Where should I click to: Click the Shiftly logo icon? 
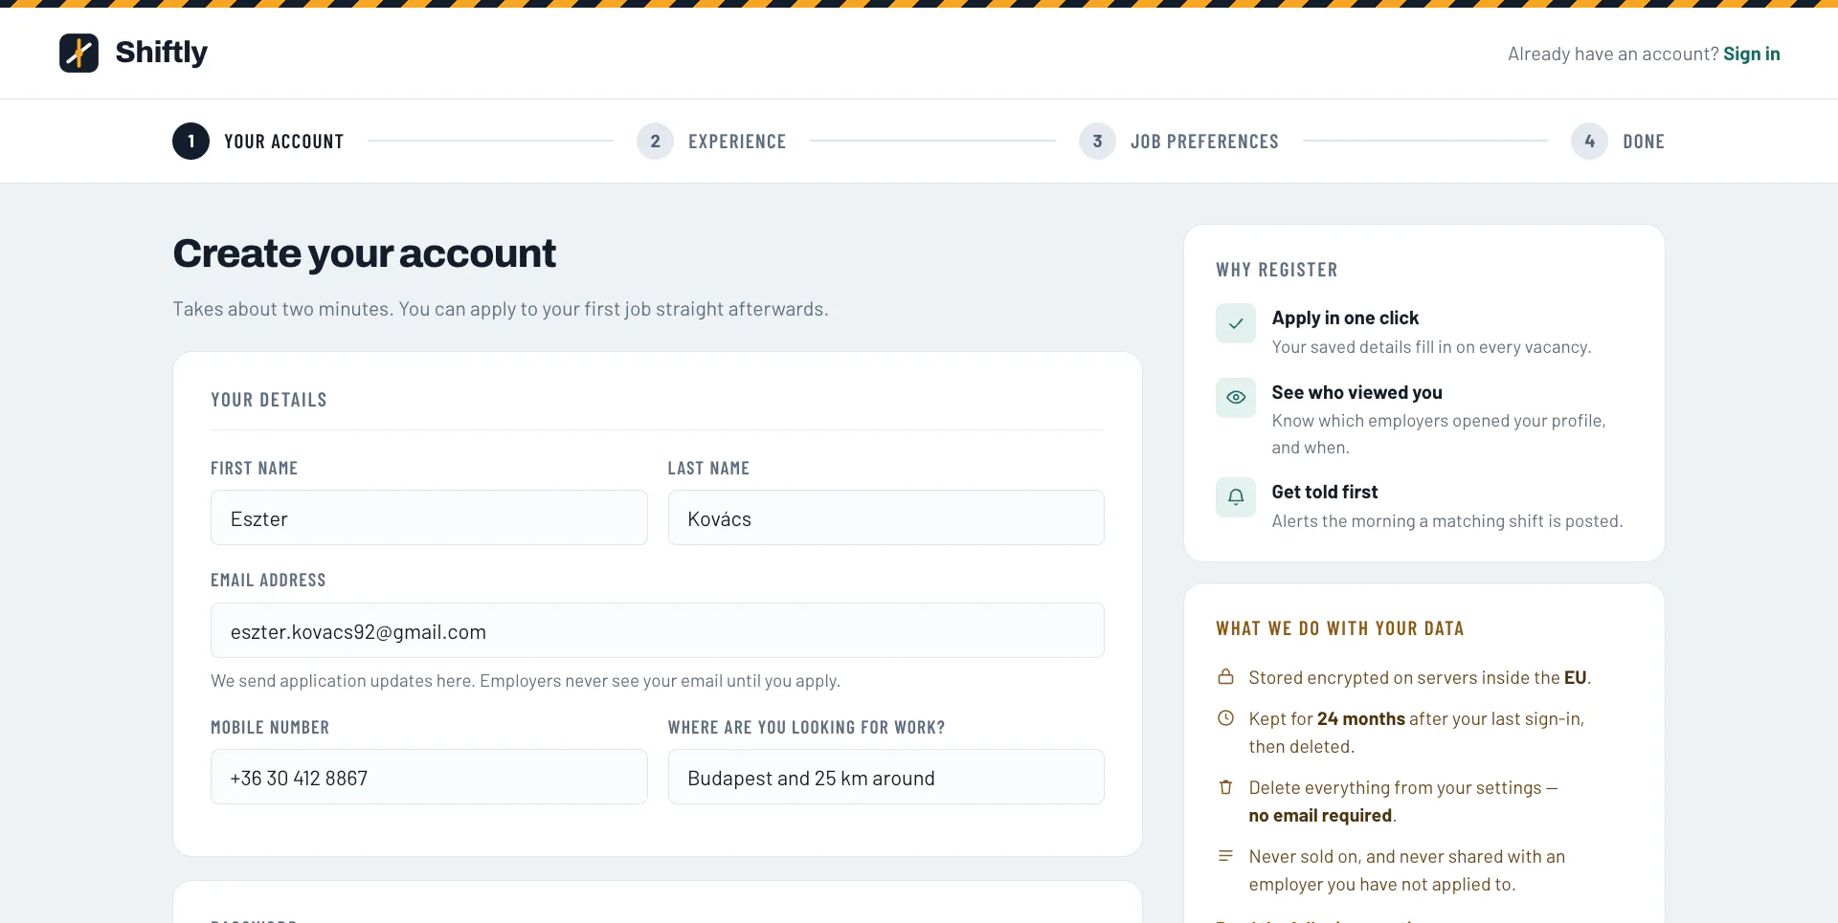[78, 53]
